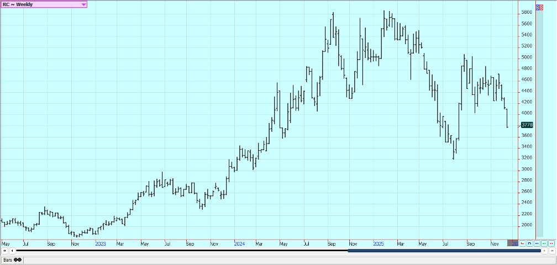557x265 pixels.
Task: Click the middle icon in bottom-right icon row
Action: (537, 243)
